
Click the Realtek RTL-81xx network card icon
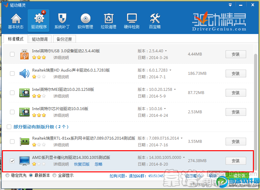24,142
